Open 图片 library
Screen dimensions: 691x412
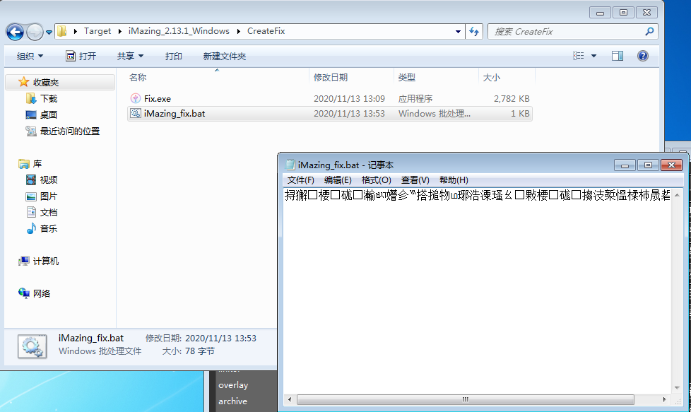[49, 196]
